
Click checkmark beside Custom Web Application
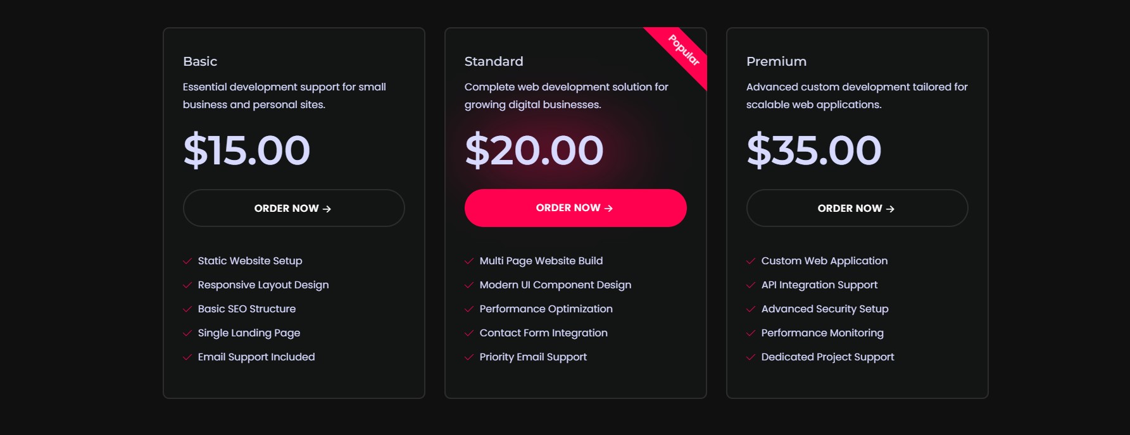click(x=751, y=261)
